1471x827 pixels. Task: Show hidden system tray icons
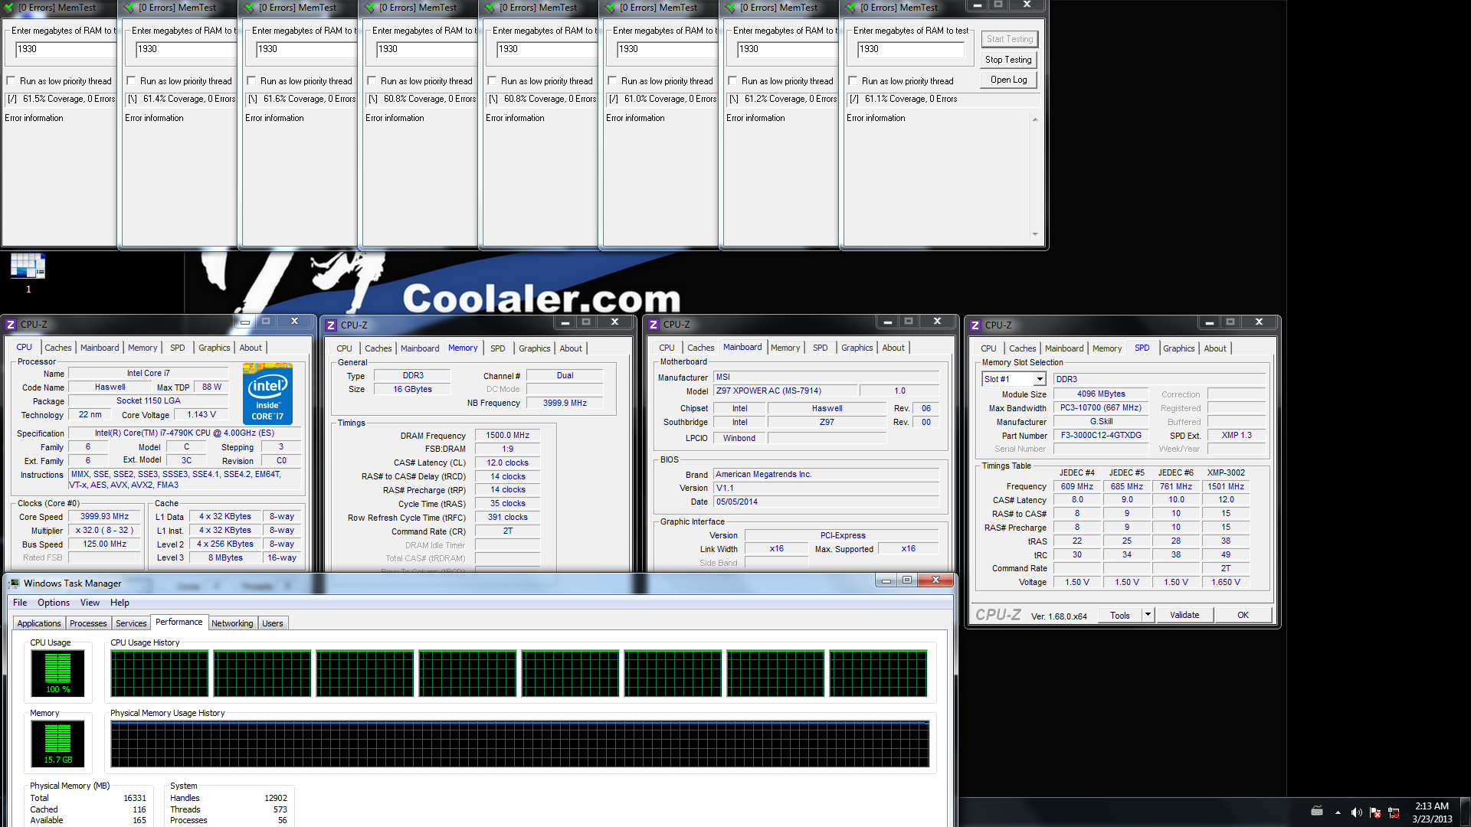[x=1338, y=812]
